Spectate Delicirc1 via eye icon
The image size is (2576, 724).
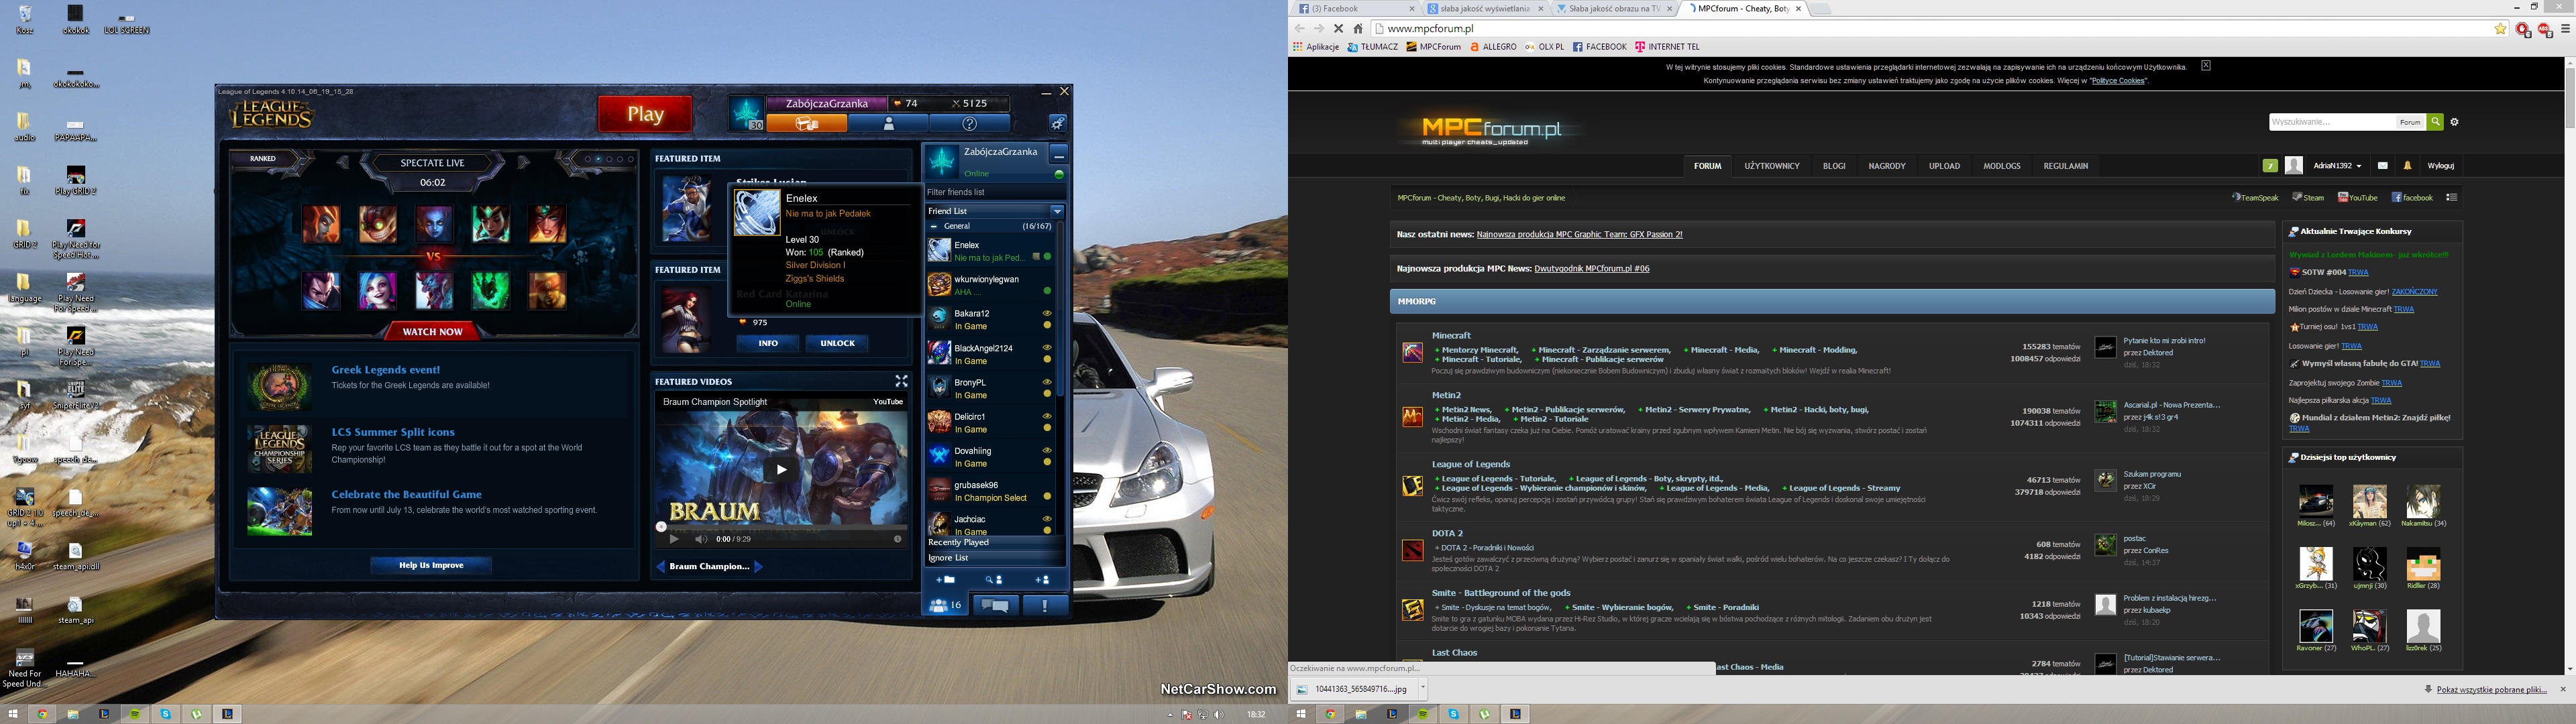tap(1047, 416)
